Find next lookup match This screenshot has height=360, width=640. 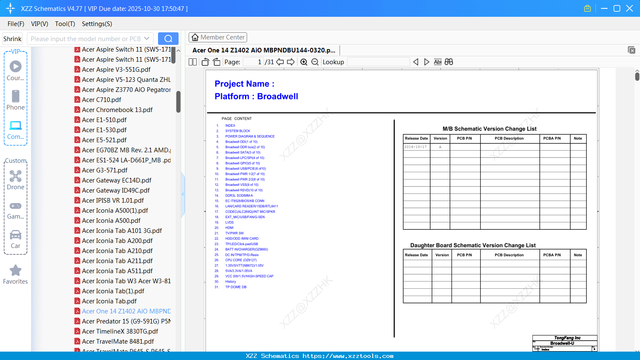click(x=427, y=62)
